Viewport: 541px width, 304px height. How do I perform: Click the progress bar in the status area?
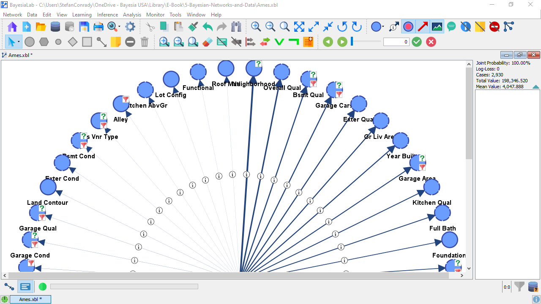click(124, 287)
